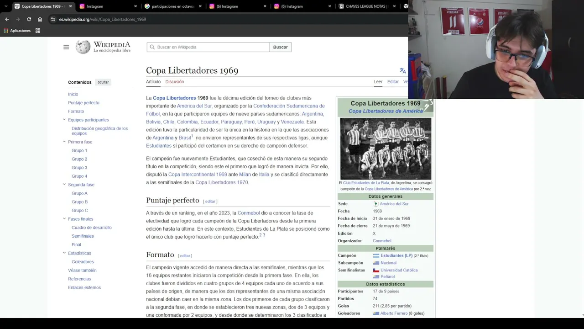584x329 pixels.
Task: Go to Grupo 3 in contents
Action: click(x=79, y=168)
